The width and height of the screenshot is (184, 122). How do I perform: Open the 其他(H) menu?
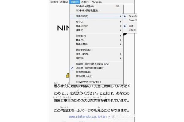(85, 2)
